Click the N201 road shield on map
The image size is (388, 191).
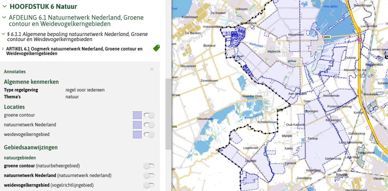pyautogui.click(x=327, y=37)
